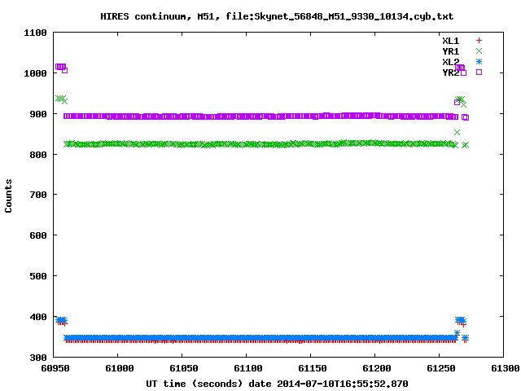Select the YR2 legend label
Viewport: 521px width, 391px height.
(x=450, y=72)
